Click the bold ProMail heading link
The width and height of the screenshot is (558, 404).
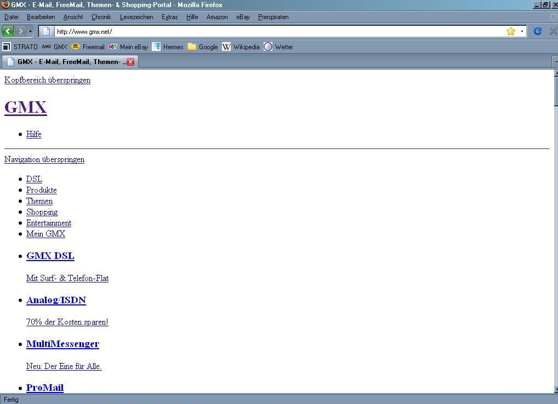(x=45, y=388)
